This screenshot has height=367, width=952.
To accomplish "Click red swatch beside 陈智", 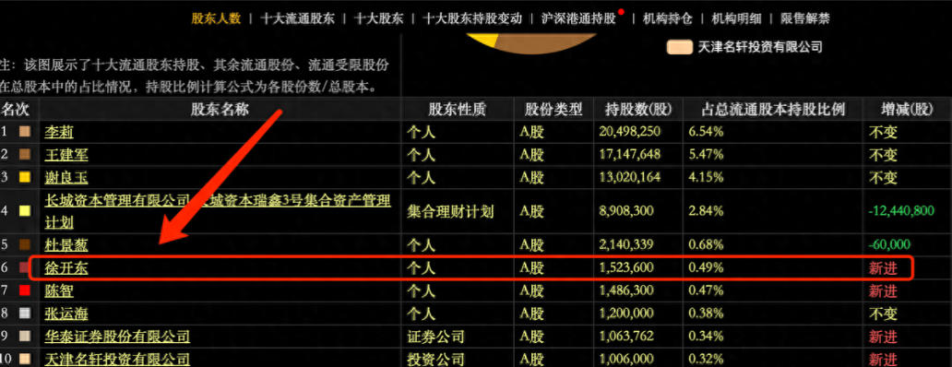I will tap(25, 291).
